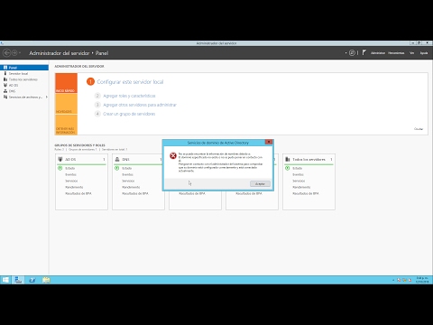Image resolution: width=433 pixels, height=325 pixels.
Task: Go back with the back arrow button
Action: point(6,53)
